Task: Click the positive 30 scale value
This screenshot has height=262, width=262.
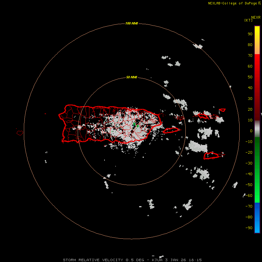Action: point(250,99)
